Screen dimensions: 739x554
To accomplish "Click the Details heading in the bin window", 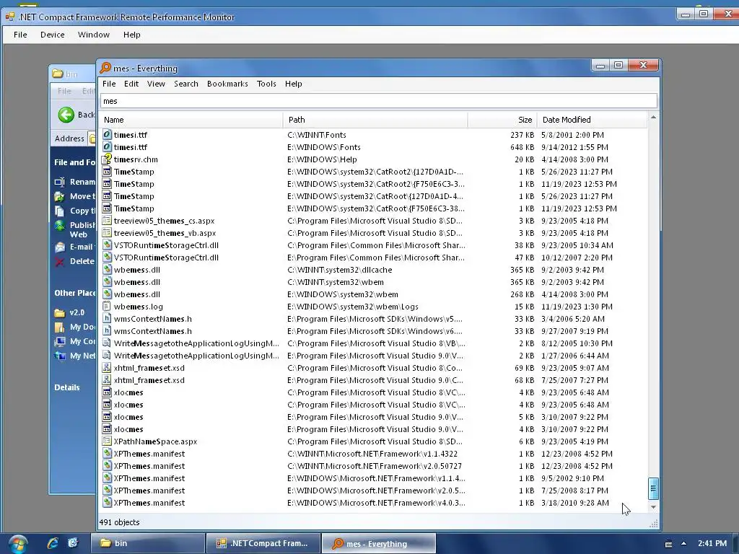I will tap(67, 387).
